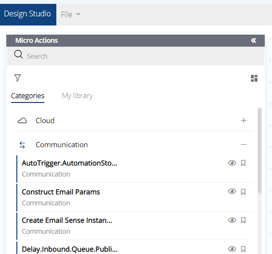The width and height of the screenshot is (272, 254).
Task: Click the search magnifier icon
Action: click(18, 54)
